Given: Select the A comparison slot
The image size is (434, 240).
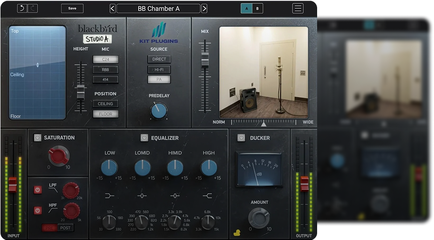Looking at the screenshot, I should point(247,8).
